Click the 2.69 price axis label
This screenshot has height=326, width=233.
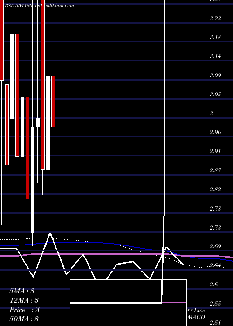click(215, 246)
